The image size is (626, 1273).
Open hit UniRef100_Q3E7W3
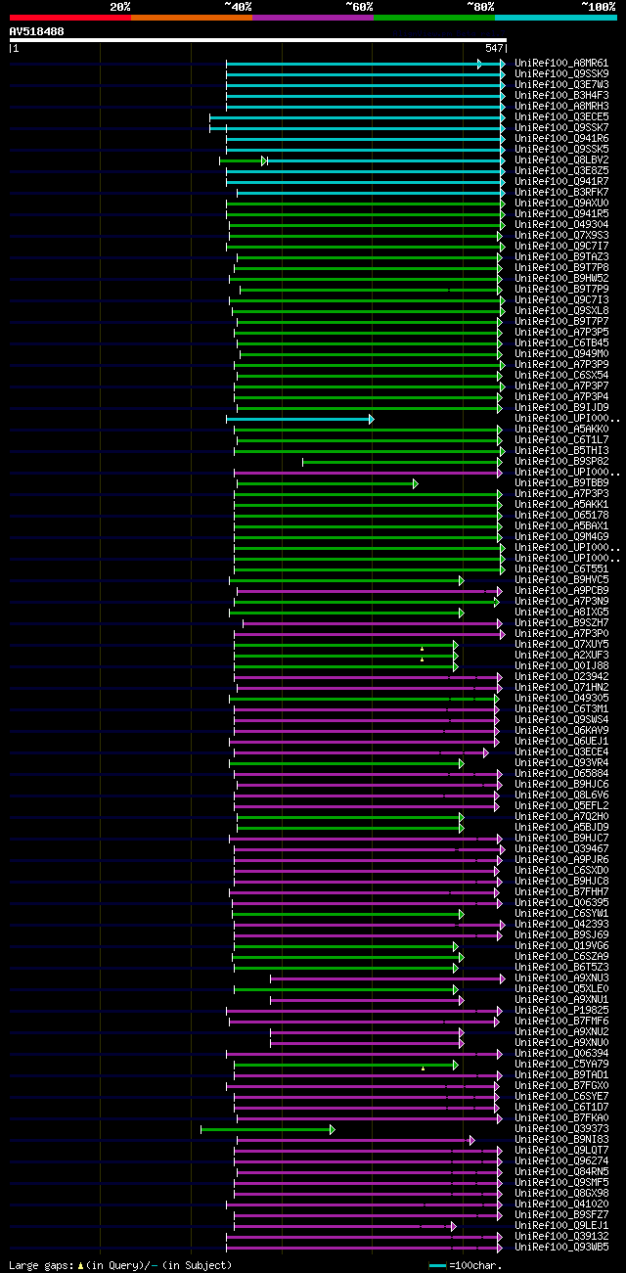[x=562, y=85]
